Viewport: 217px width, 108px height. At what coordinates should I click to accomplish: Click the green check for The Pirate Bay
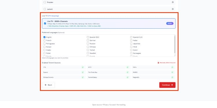(x=128, y=72)
